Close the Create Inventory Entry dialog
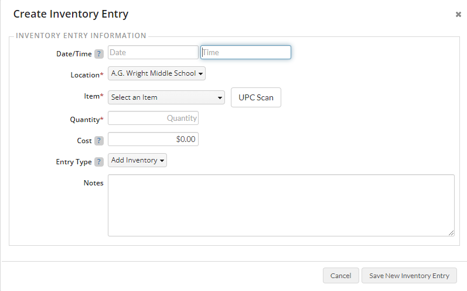 pyautogui.click(x=458, y=14)
